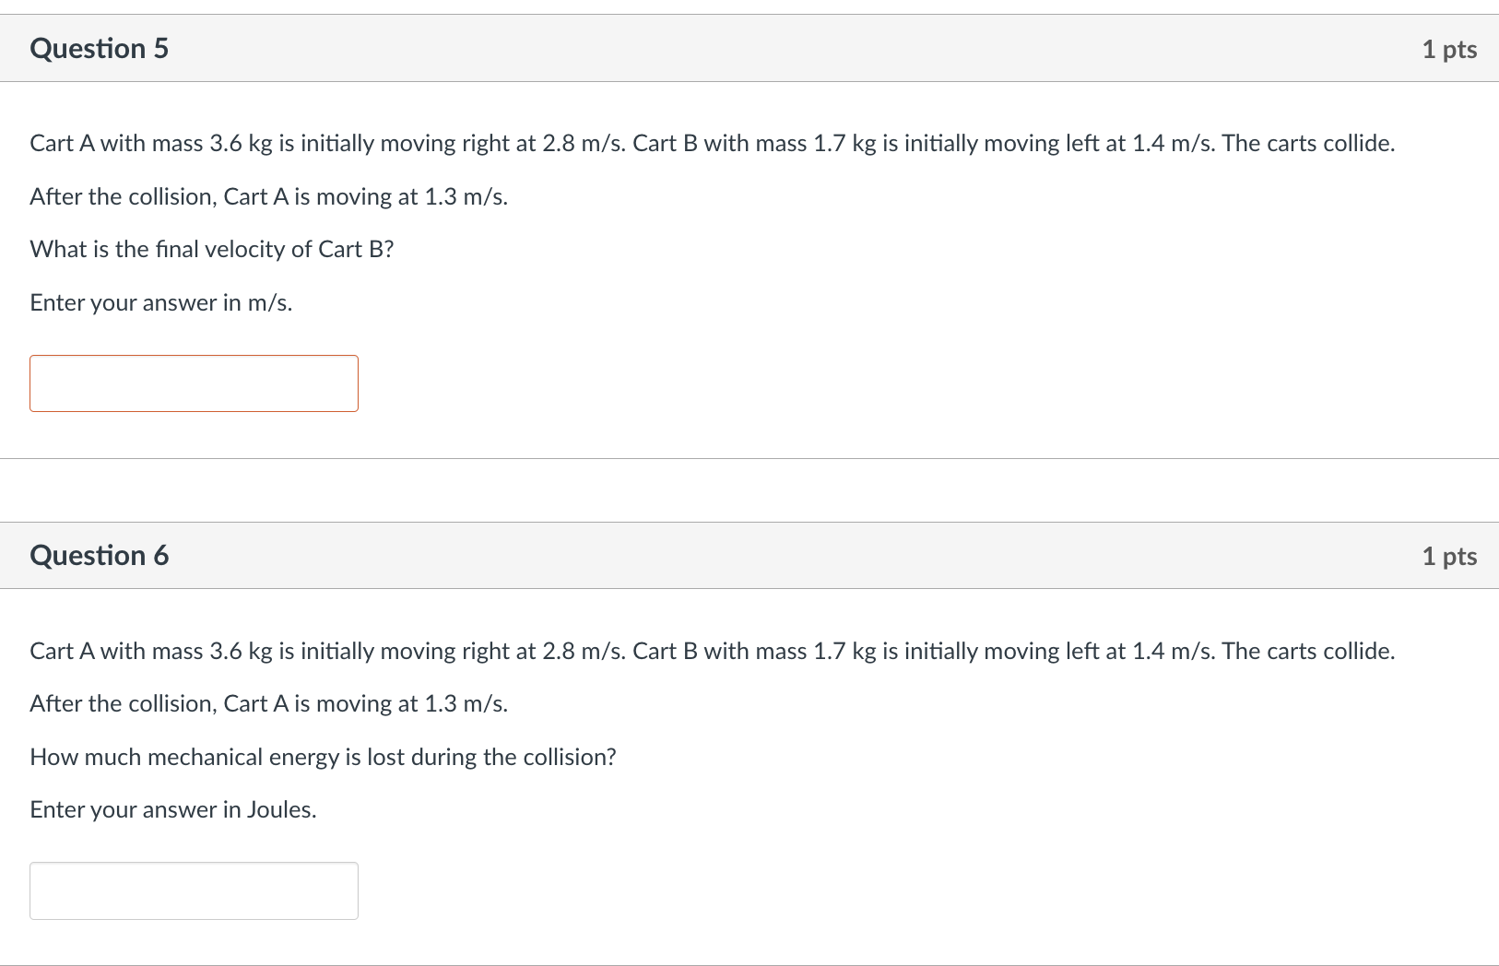This screenshot has width=1499, height=966.
Task: Click the Question 5 answer input field
Action: 194,383
